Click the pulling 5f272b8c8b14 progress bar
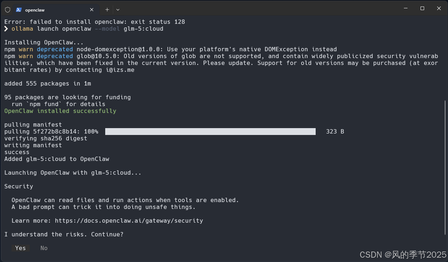The image size is (448, 262). pos(210,132)
